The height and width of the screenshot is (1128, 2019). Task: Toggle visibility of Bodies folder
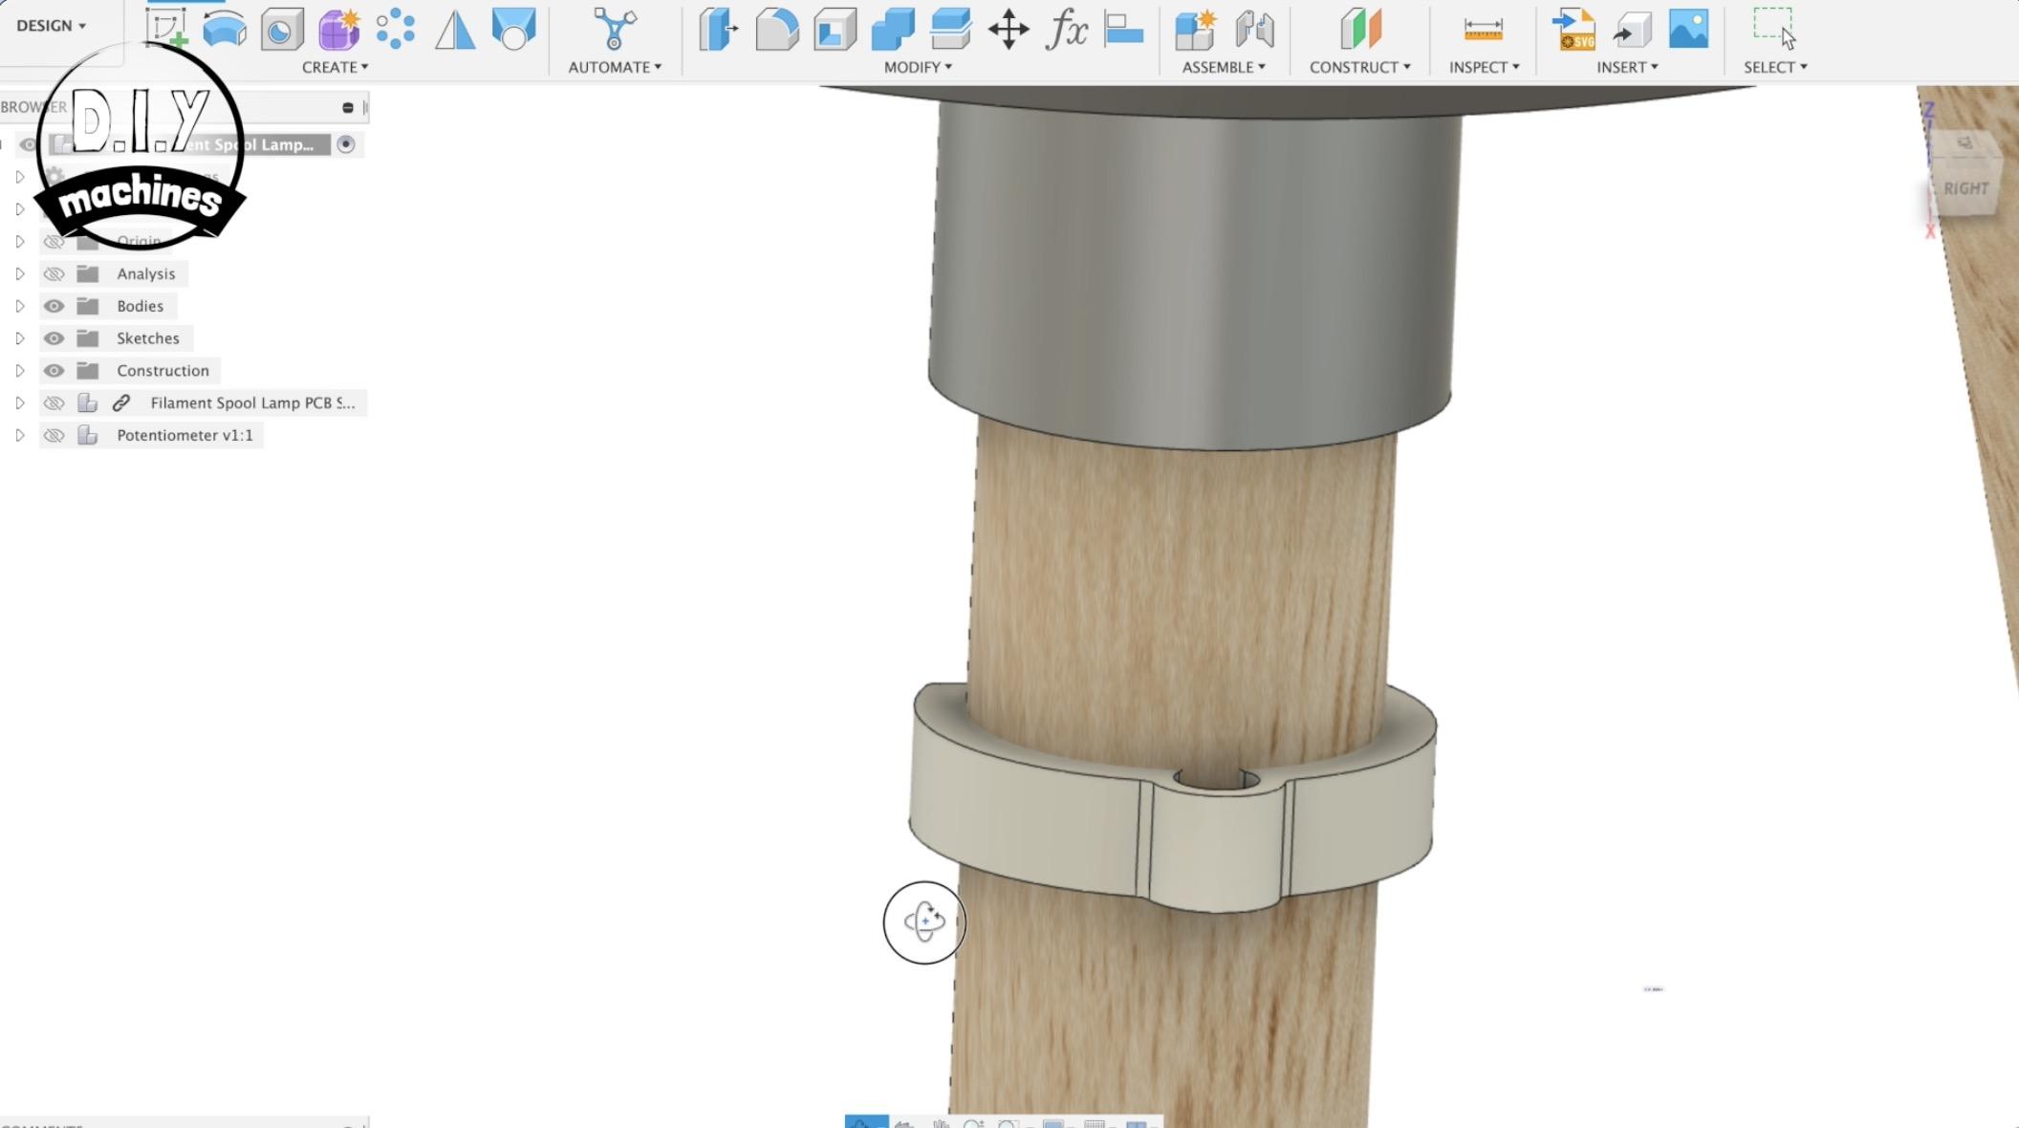point(54,305)
